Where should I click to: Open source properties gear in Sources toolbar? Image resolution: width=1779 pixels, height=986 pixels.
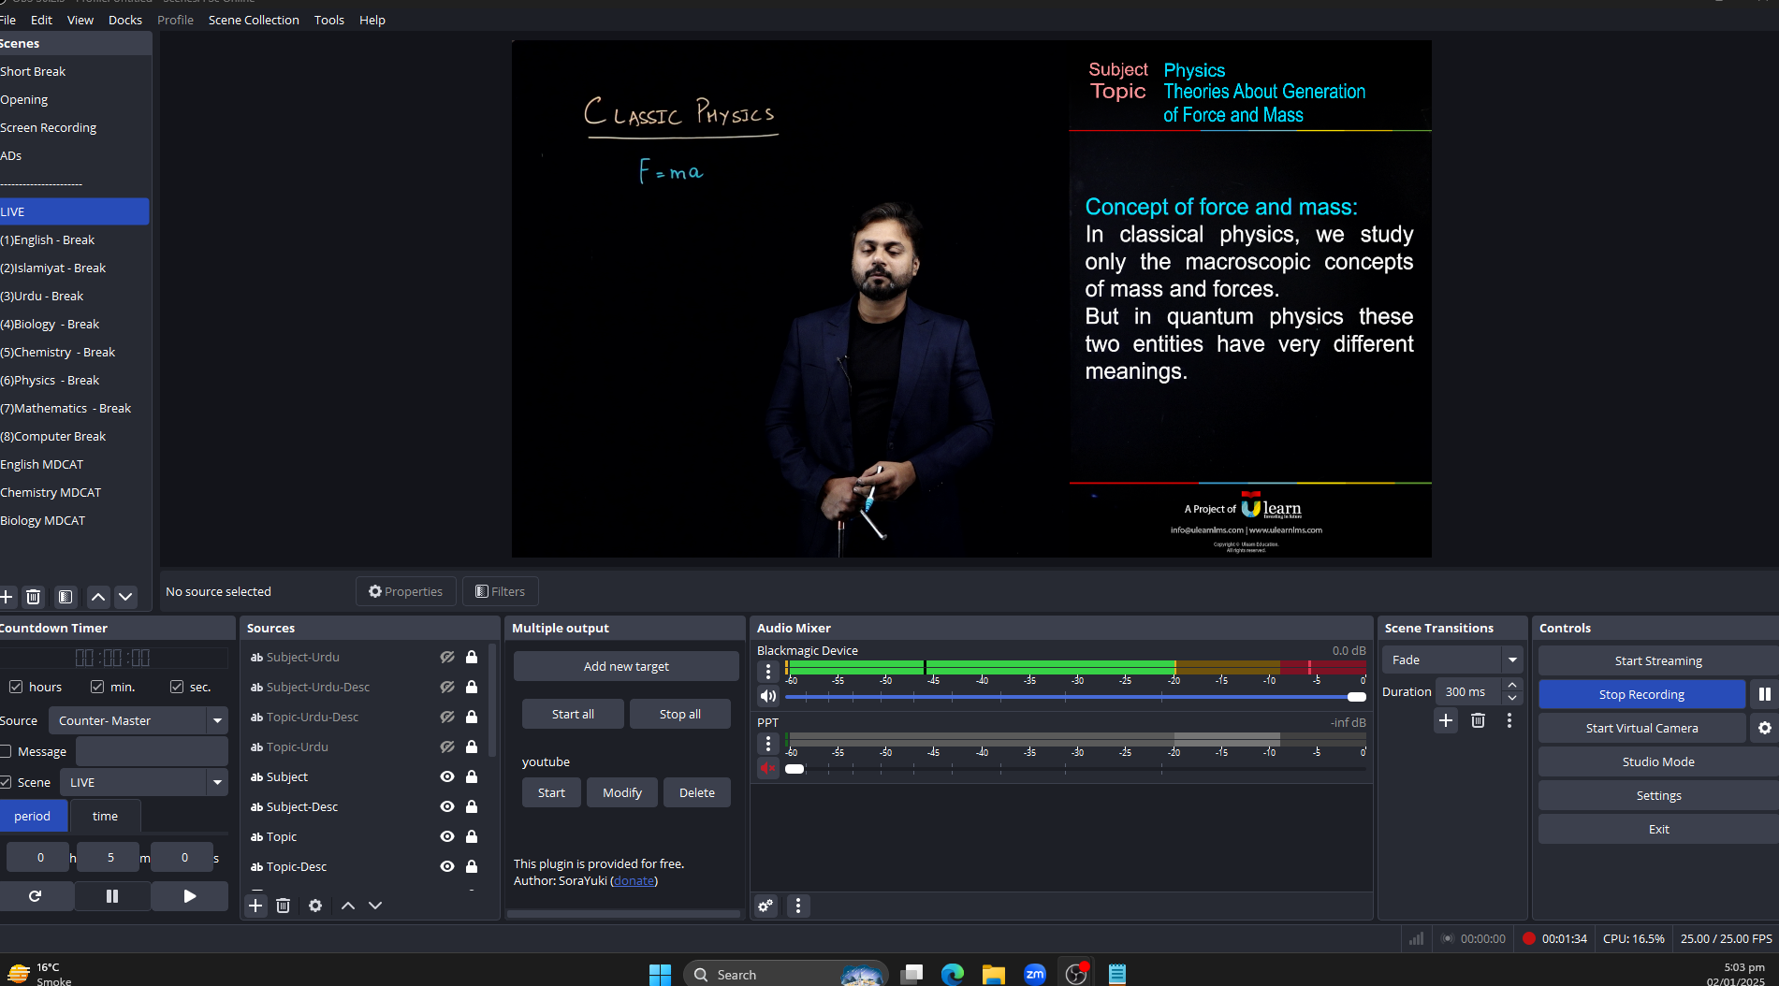(x=315, y=906)
